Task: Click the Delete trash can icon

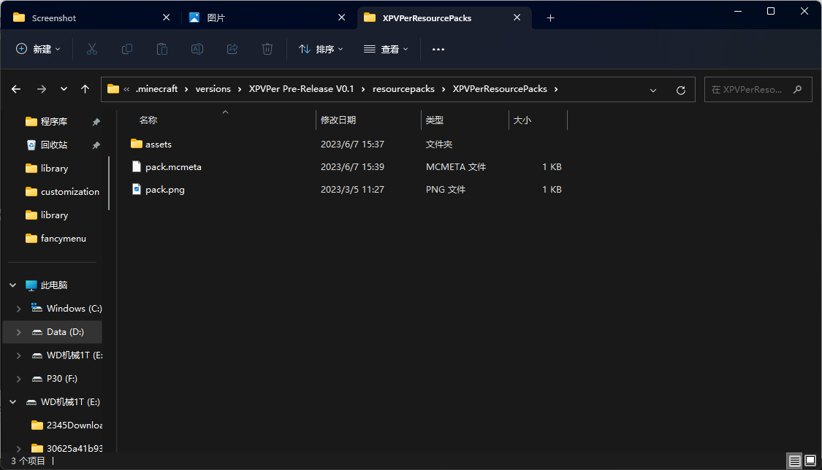Action: pos(267,49)
